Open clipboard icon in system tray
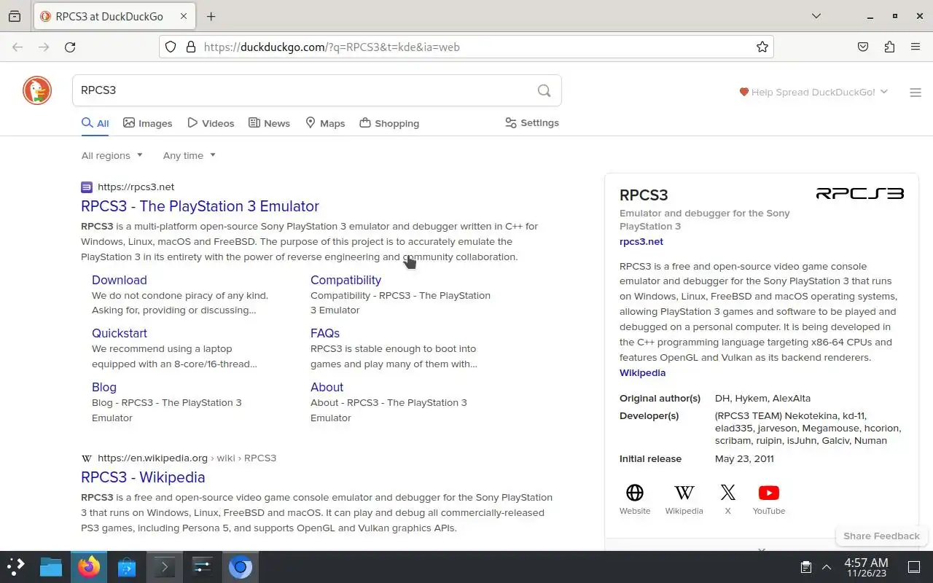 (806, 567)
